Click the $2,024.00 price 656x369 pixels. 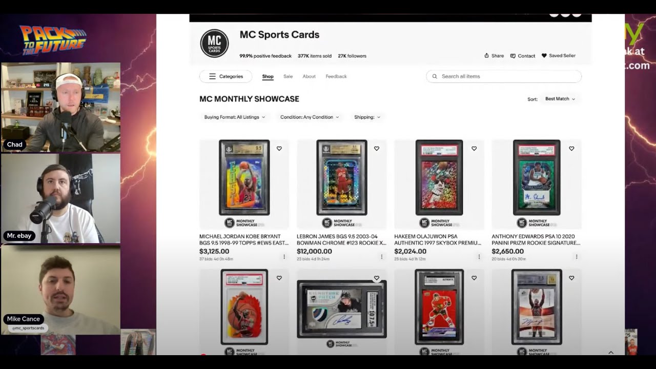coord(410,252)
